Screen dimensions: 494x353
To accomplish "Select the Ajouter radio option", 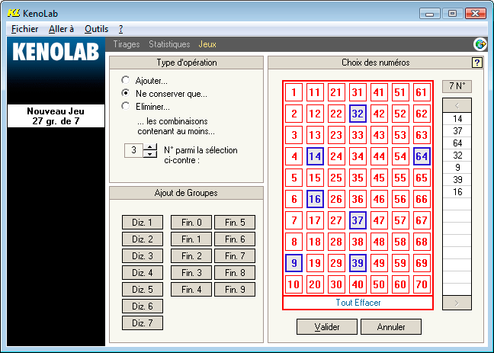I will tap(126, 80).
